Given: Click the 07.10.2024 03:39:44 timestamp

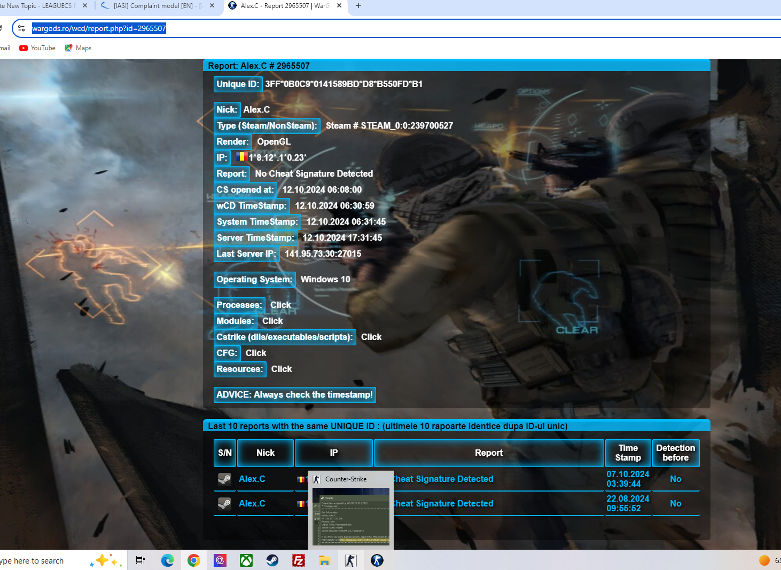Looking at the screenshot, I should (628, 479).
